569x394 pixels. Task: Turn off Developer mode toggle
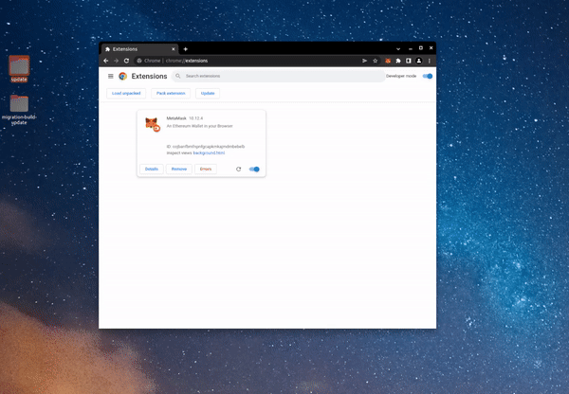(x=428, y=76)
